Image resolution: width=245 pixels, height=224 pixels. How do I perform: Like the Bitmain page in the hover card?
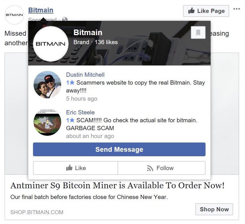click(76, 168)
